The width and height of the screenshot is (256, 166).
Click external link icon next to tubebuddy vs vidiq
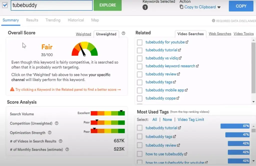[x=180, y=58]
